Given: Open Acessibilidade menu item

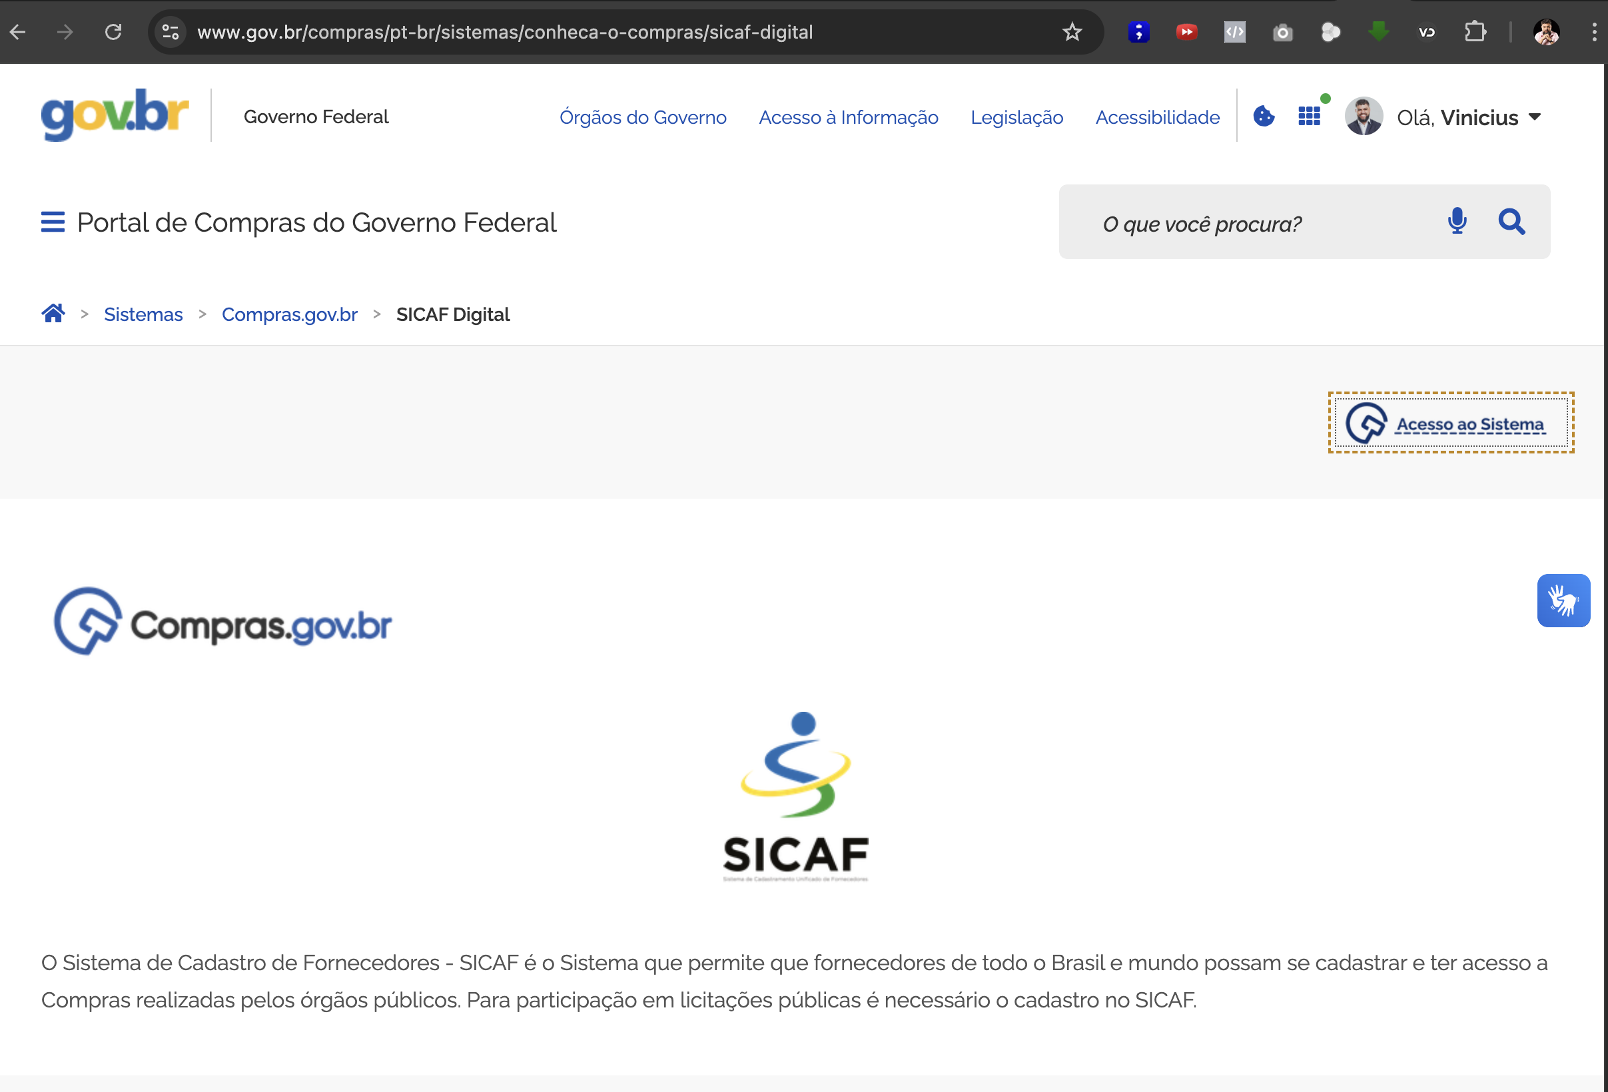Looking at the screenshot, I should [1158, 118].
